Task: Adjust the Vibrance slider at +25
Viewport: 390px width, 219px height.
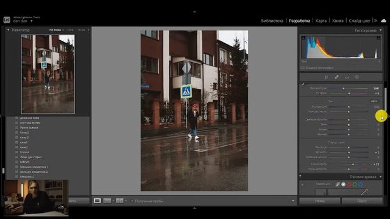Action: point(353,164)
